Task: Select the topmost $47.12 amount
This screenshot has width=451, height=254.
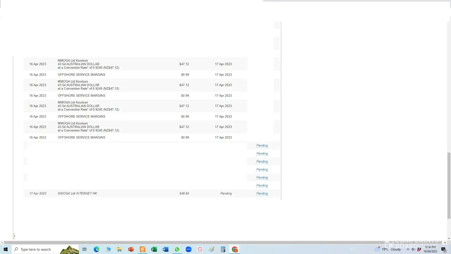Action: pos(184,64)
